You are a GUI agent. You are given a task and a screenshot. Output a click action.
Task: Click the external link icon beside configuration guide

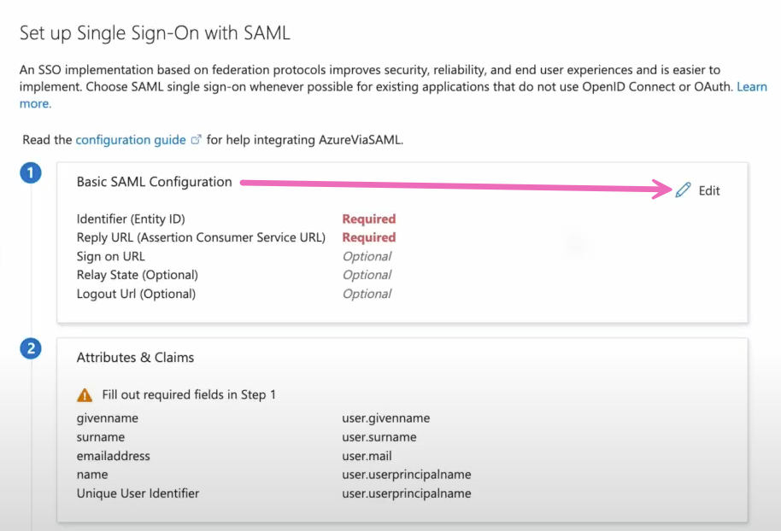coord(197,139)
